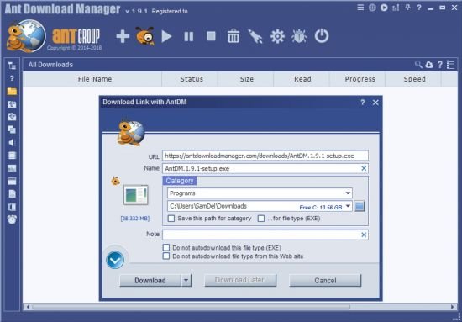Enable Save this path for category checkbox
The image size is (462, 322).
pos(171,219)
